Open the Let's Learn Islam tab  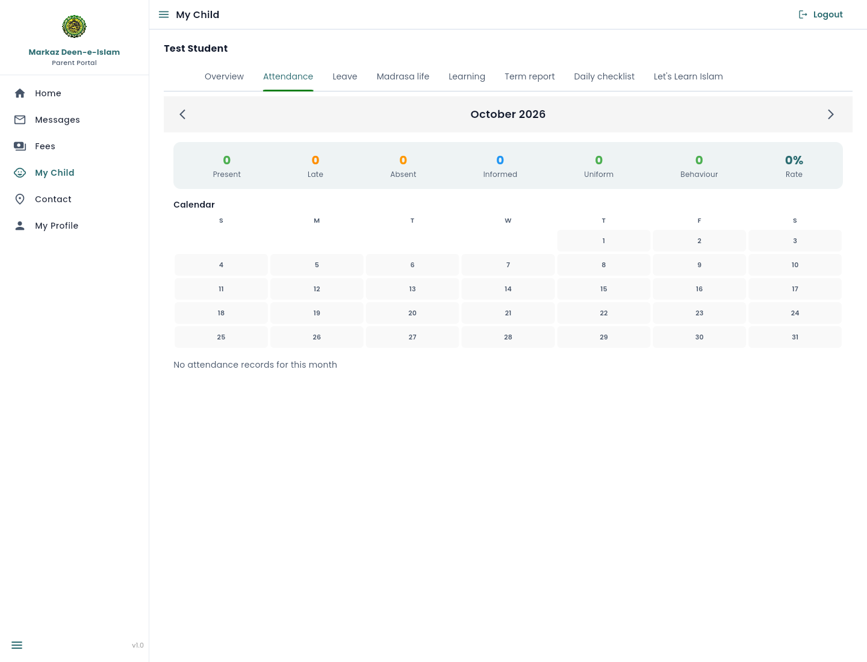tap(688, 76)
